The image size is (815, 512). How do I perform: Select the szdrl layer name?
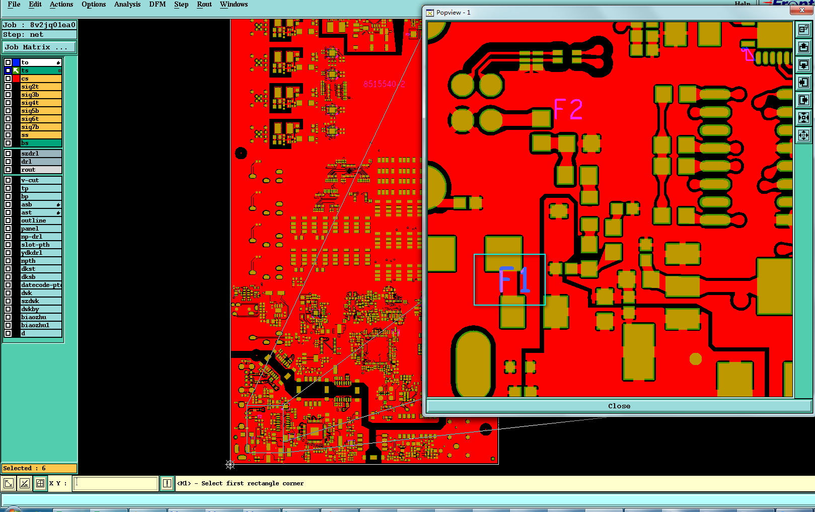[41, 154]
